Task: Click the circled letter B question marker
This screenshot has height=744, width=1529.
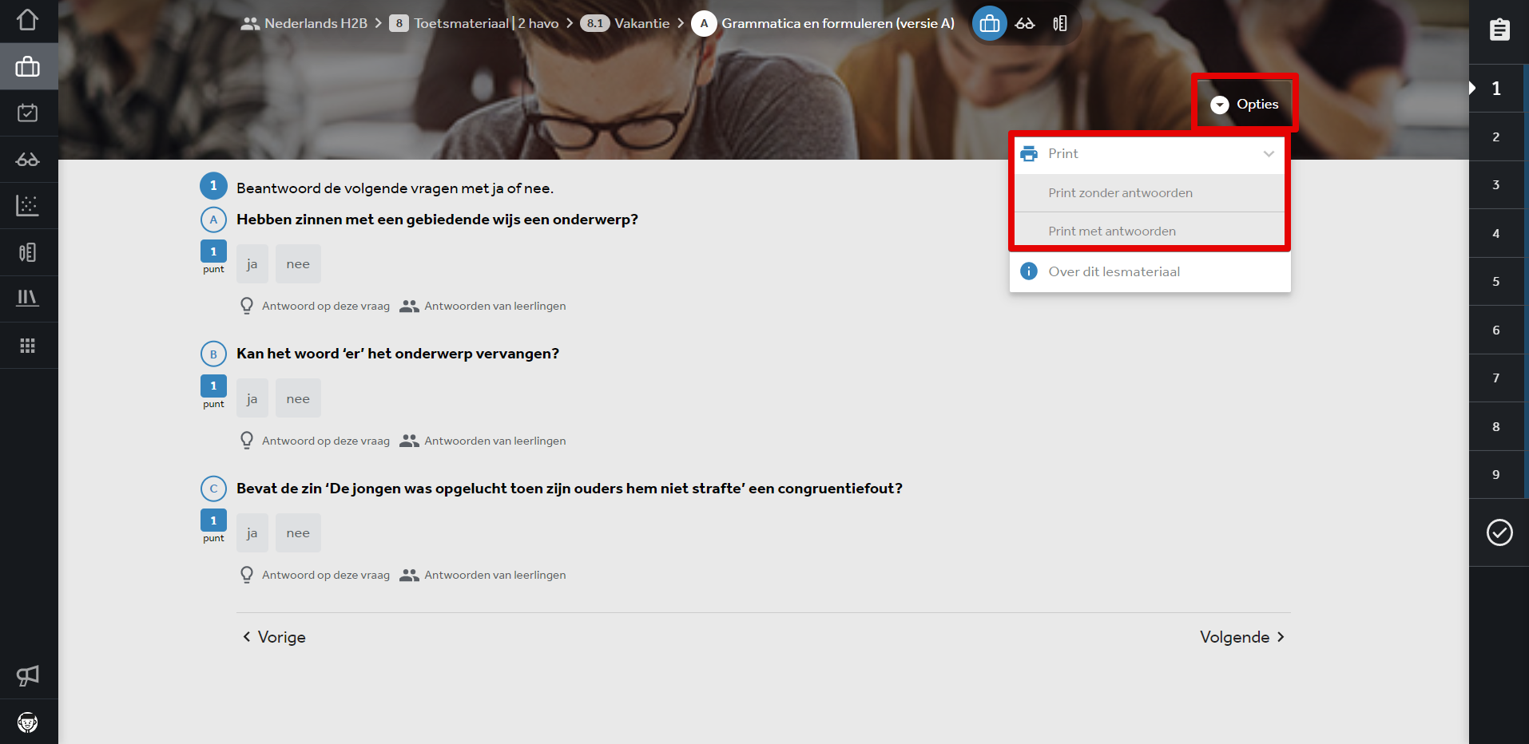Action: pos(213,354)
